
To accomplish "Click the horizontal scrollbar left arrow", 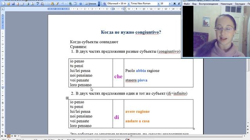I will click(x=18, y=136).
